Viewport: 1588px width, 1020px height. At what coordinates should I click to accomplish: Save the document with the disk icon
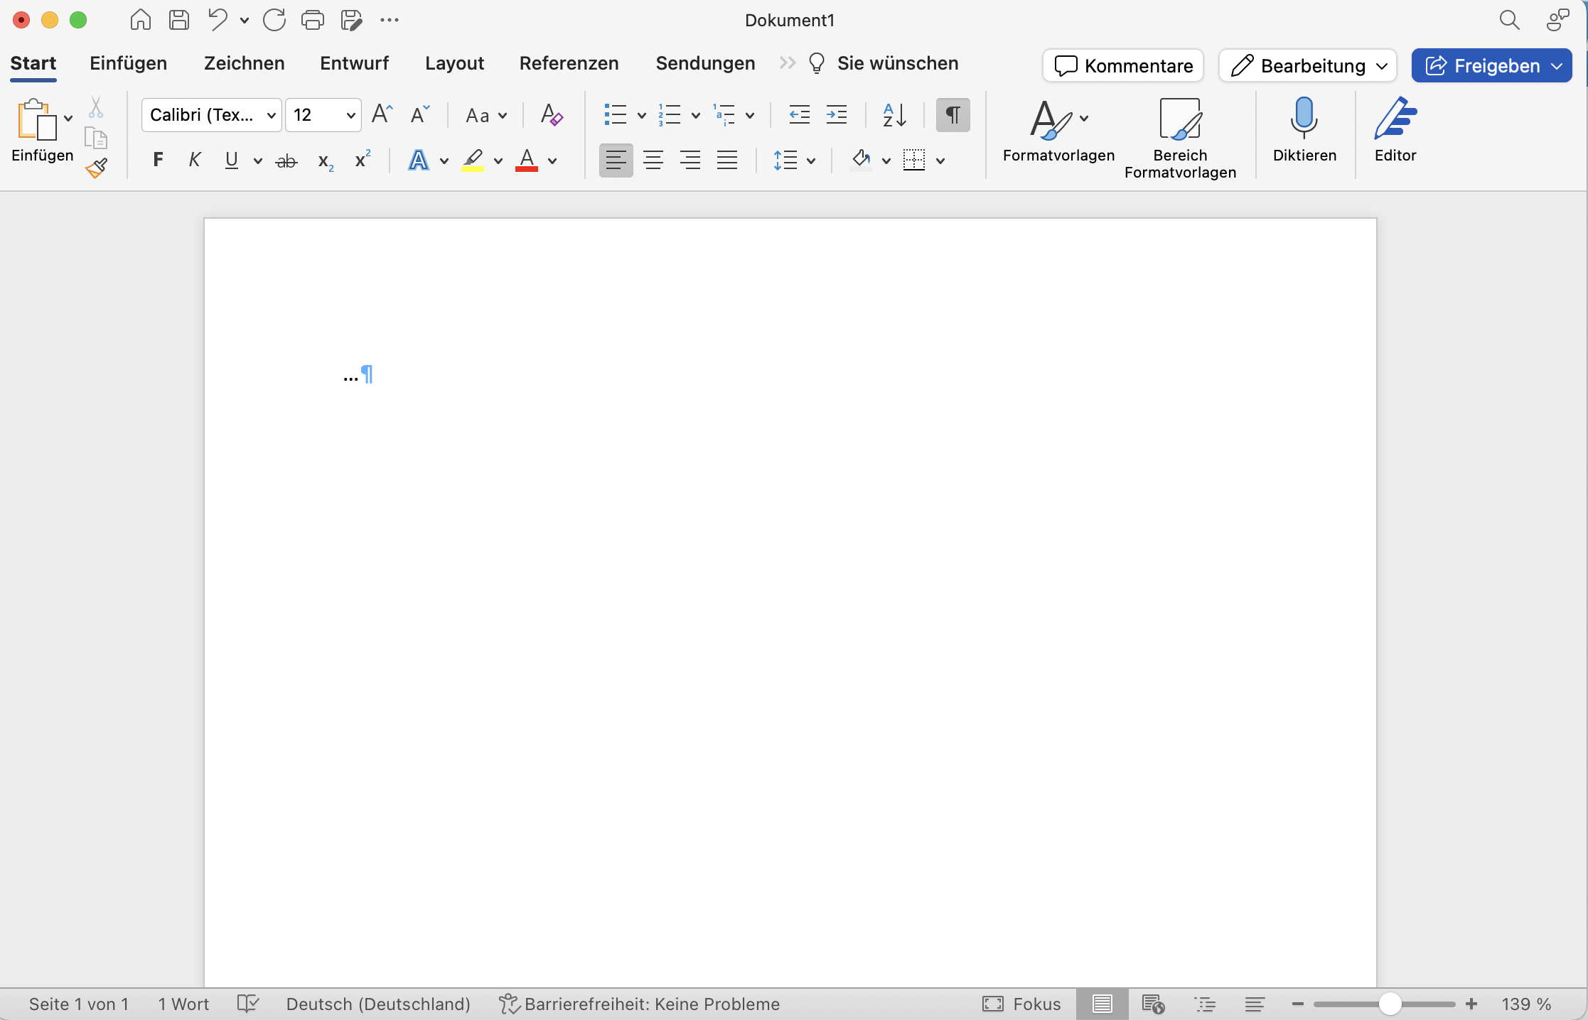point(178,20)
